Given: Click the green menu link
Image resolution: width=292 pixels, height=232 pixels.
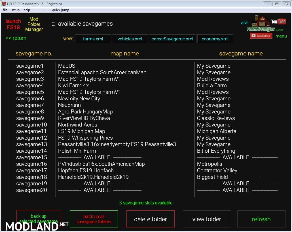Looking at the screenshot, I should coord(281,36).
